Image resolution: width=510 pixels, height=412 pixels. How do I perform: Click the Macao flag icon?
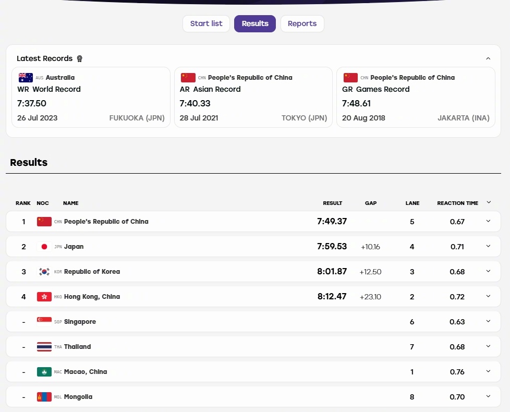click(x=44, y=372)
